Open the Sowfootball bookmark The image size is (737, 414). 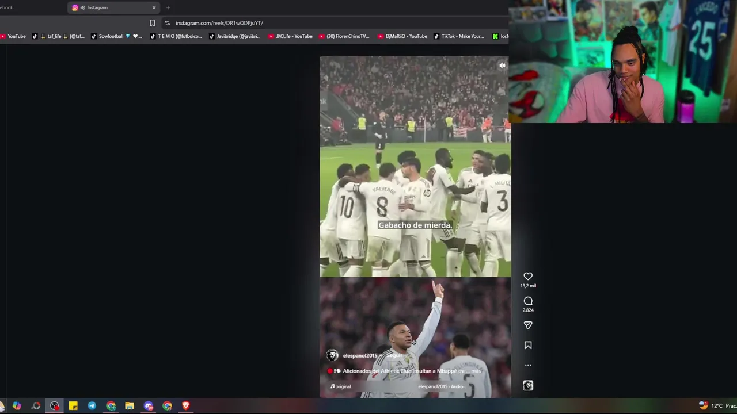[x=116, y=36]
